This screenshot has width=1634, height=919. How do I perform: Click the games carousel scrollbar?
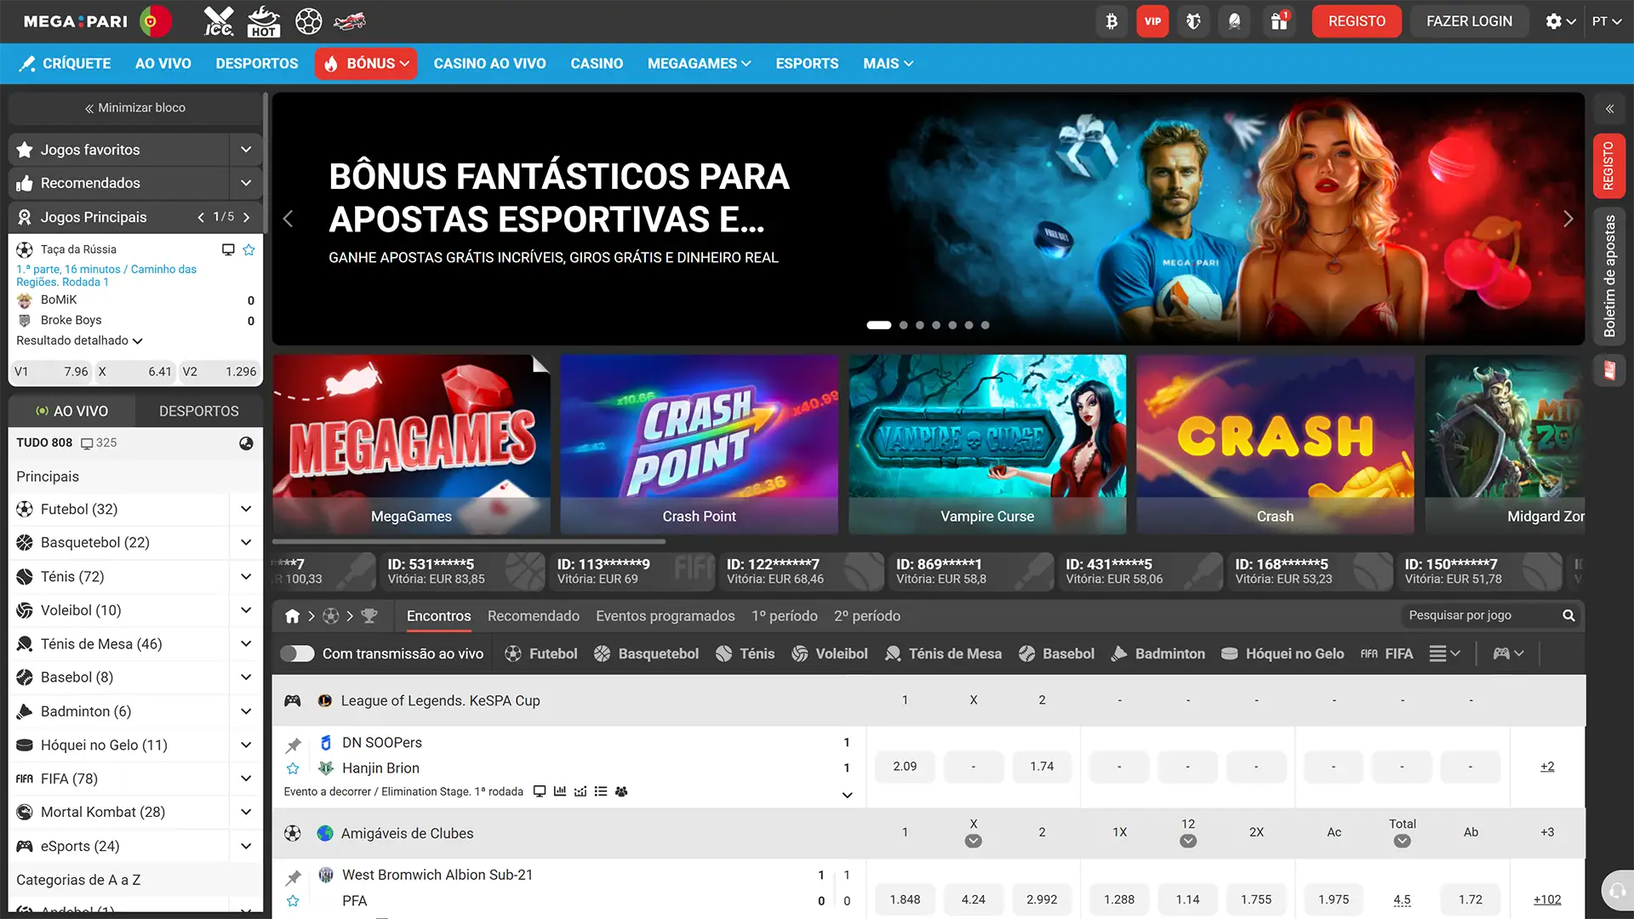pyautogui.click(x=469, y=542)
